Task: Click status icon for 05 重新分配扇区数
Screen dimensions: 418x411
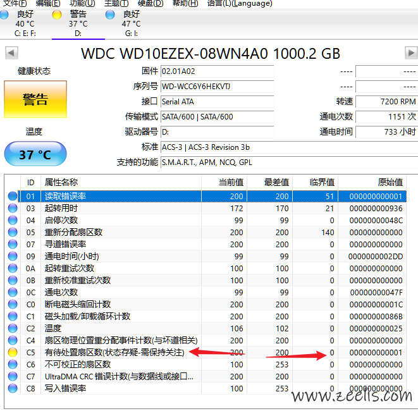Action: tap(13, 232)
